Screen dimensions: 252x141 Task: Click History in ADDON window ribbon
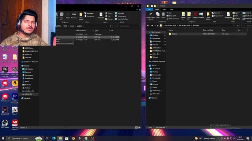click(236, 19)
